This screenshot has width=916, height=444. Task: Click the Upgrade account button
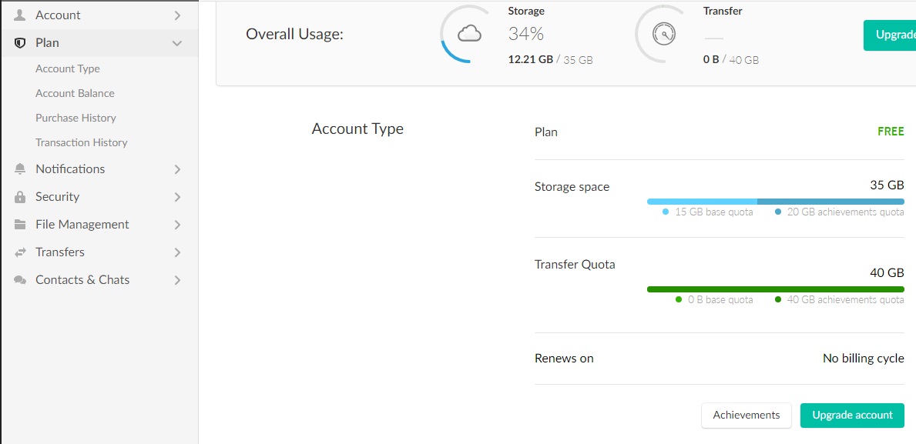click(x=852, y=416)
